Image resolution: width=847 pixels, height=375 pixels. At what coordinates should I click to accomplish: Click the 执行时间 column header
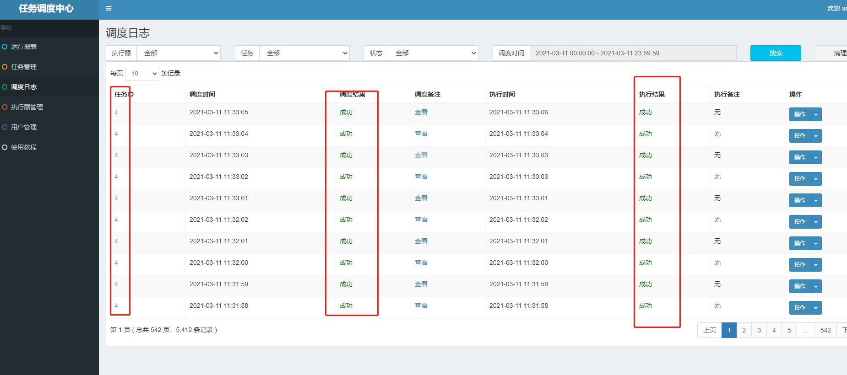click(x=502, y=94)
